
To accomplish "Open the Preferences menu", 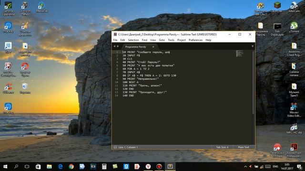I will pos(195,40).
